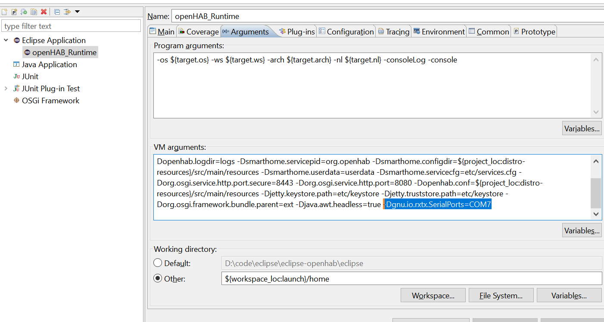Click the Export launch configuration icon
This screenshot has width=604, height=322.
[24, 12]
